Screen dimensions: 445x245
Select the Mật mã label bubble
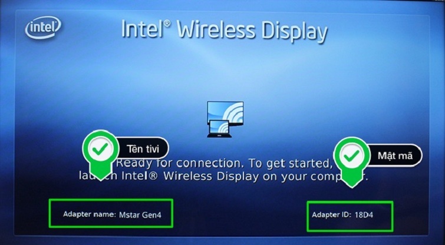[395, 155]
